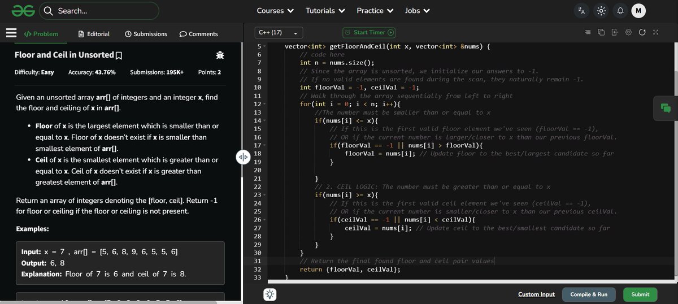Submit the solution
The height and width of the screenshot is (304, 678).
point(640,294)
